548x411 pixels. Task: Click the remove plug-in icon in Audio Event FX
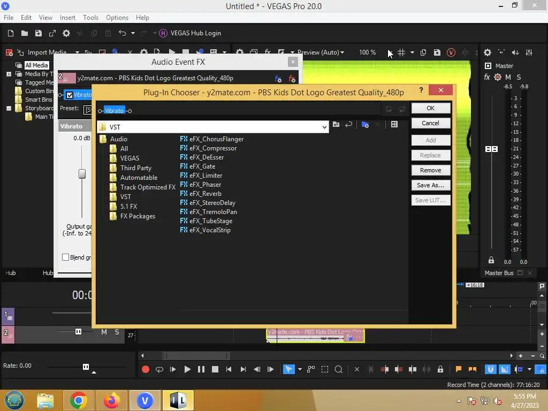point(292,79)
